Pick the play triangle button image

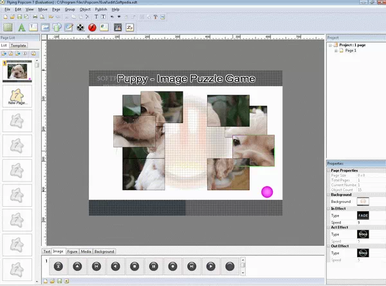(x=211, y=266)
